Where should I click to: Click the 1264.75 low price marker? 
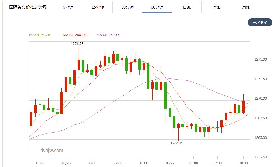[177, 143]
